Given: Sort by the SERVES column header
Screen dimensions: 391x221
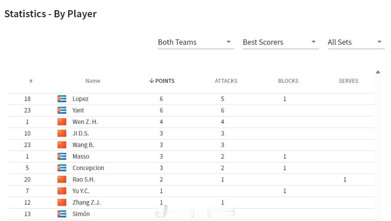Looking at the screenshot, I should coord(349,81).
